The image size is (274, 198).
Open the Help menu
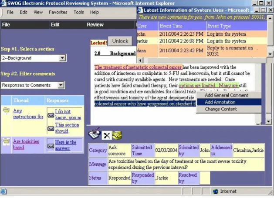click(95, 12)
